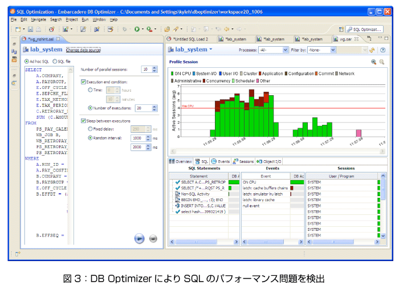Open the File menu
This screenshot has width=399, height=289.
tap(14, 19)
